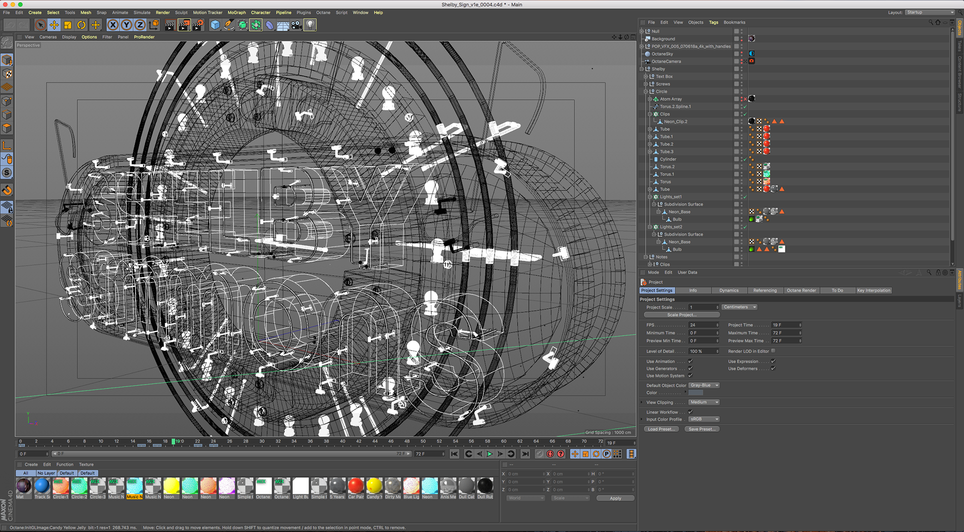Toggle visibility dots for OctaneSky object

pos(742,54)
